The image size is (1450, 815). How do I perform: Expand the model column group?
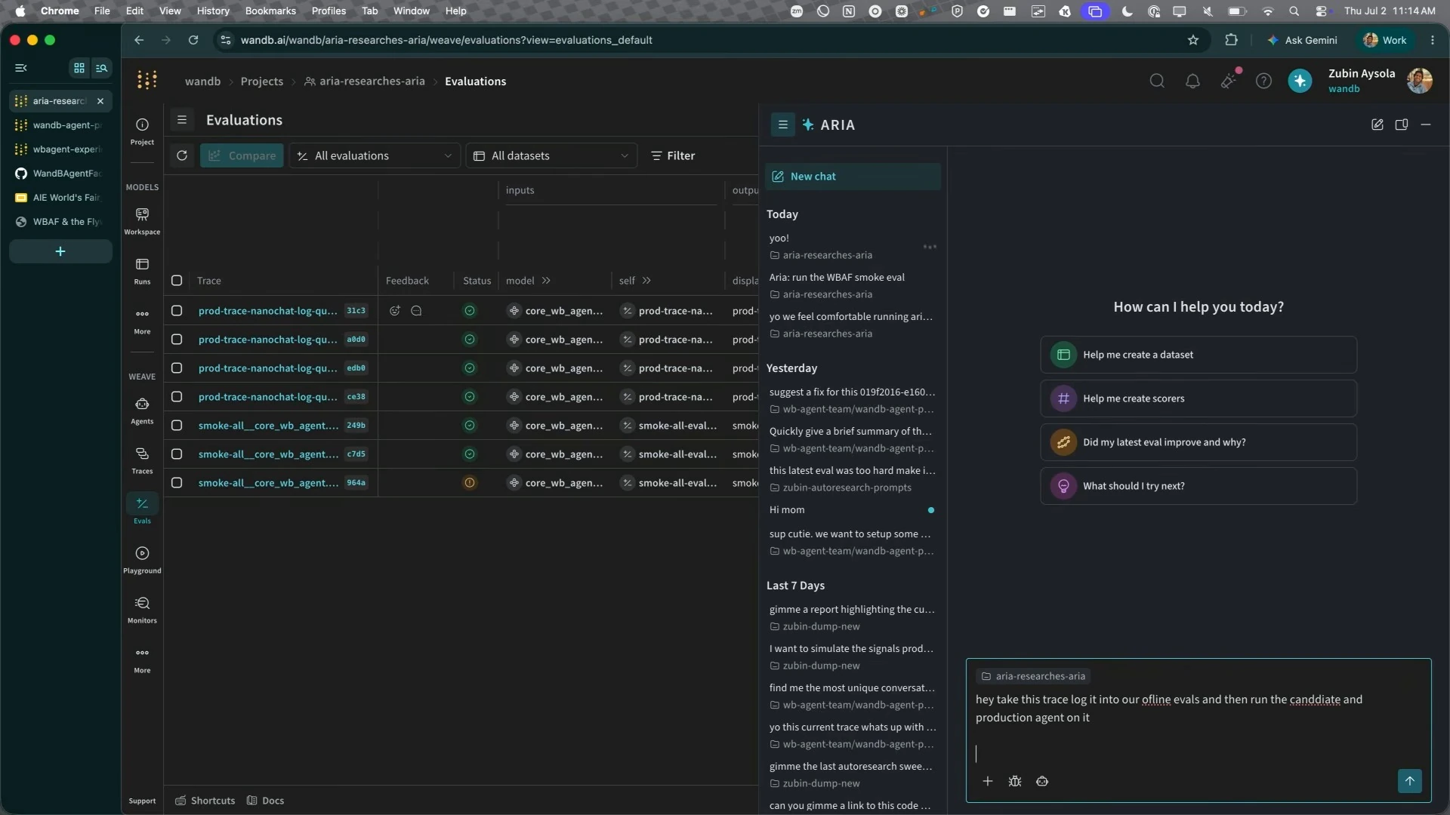click(x=546, y=281)
